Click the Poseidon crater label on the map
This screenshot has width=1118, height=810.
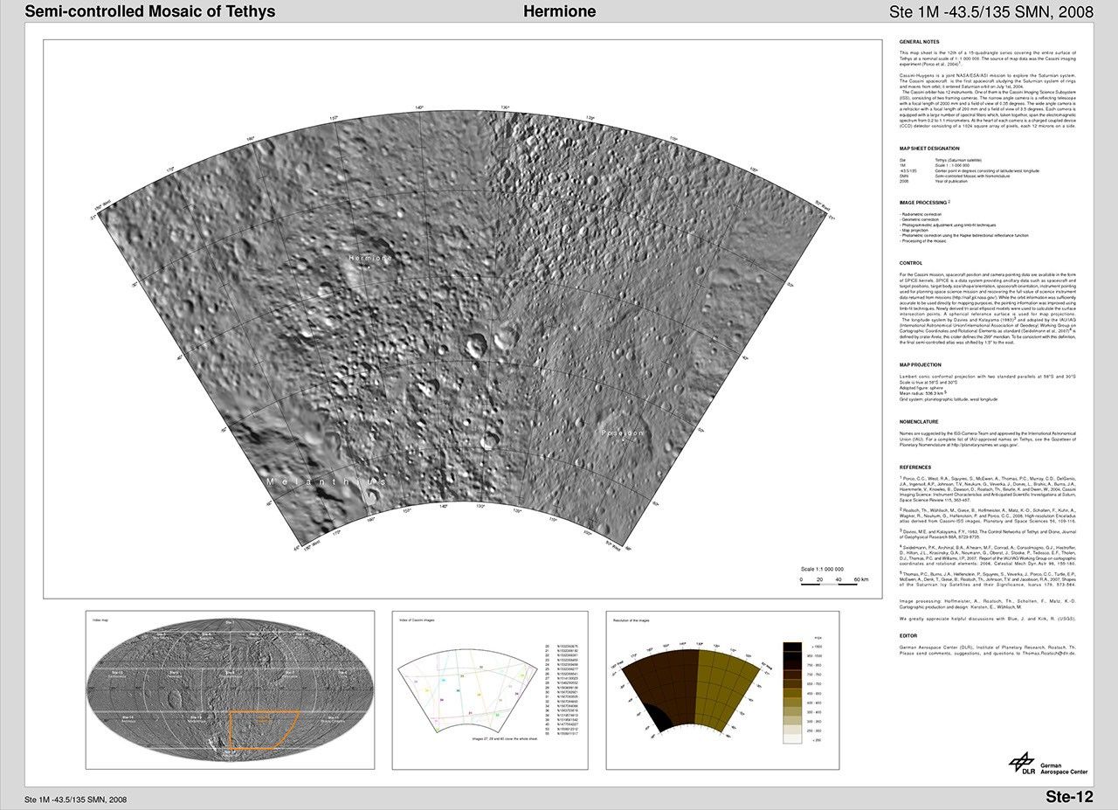tap(622, 433)
